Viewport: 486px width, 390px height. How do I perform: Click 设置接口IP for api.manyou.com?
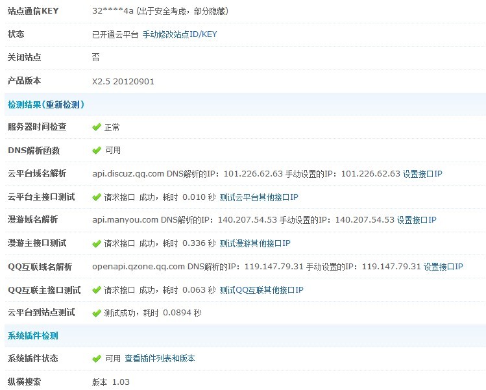click(417, 220)
